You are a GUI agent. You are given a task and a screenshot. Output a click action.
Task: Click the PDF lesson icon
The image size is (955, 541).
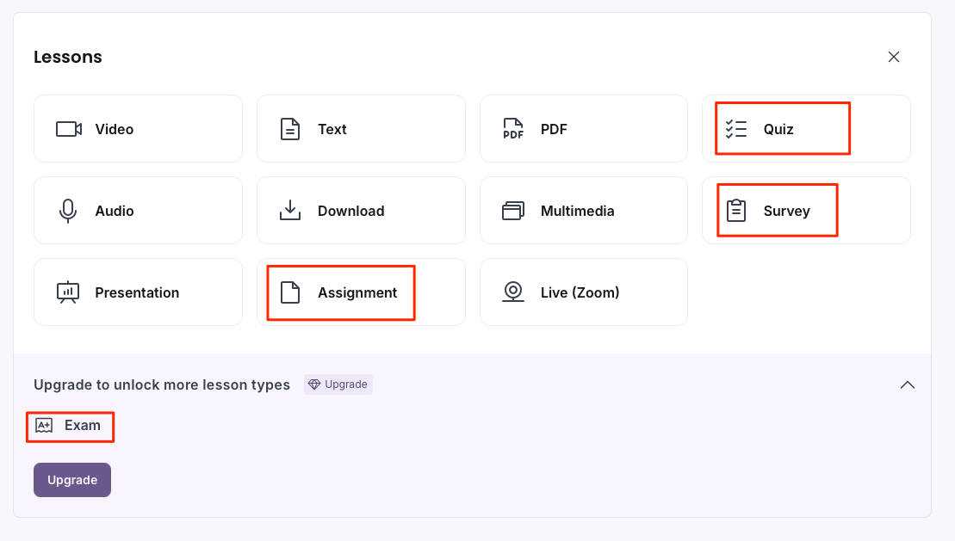pyautogui.click(x=512, y=128)
